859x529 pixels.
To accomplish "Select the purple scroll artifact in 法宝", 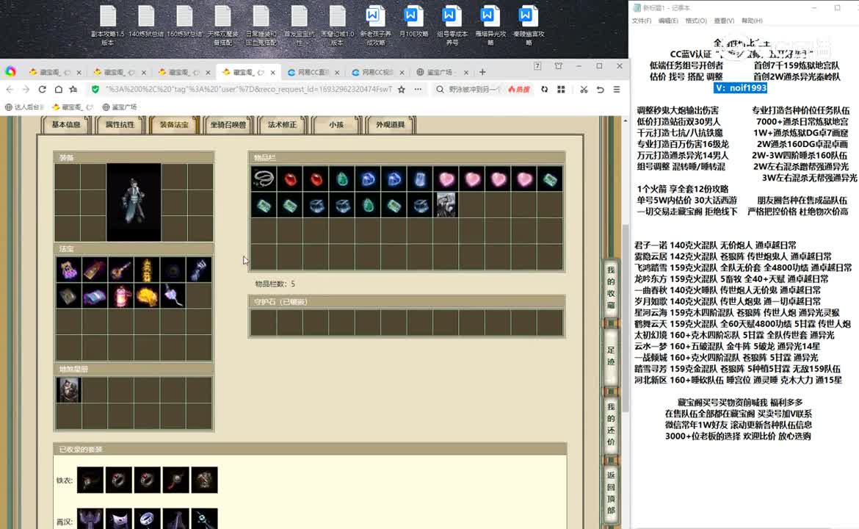I will (95, 296).
